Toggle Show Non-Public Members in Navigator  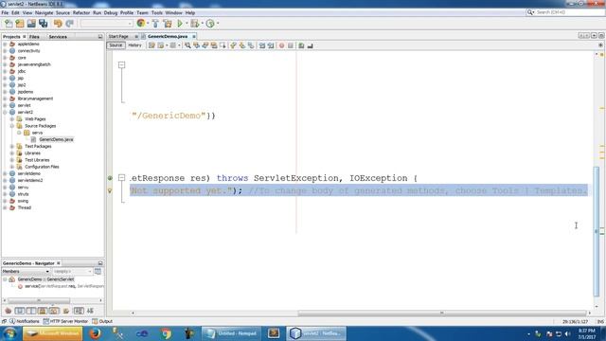click(43, 311)
